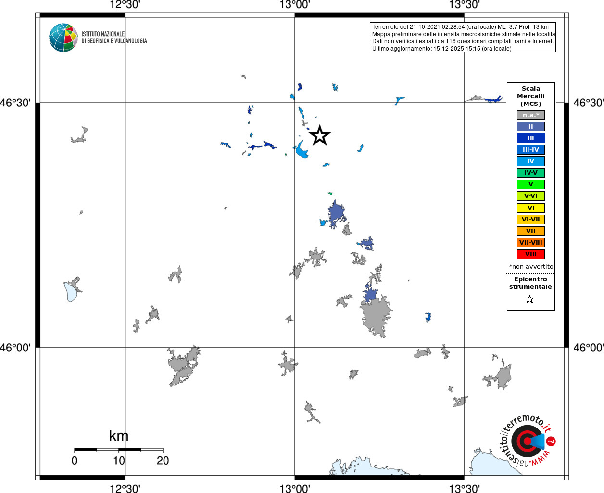Click the 'Dati non verificati' info line
Image resolution: width=604 pixels, height=493 pixels.
[x=463, y=41]
